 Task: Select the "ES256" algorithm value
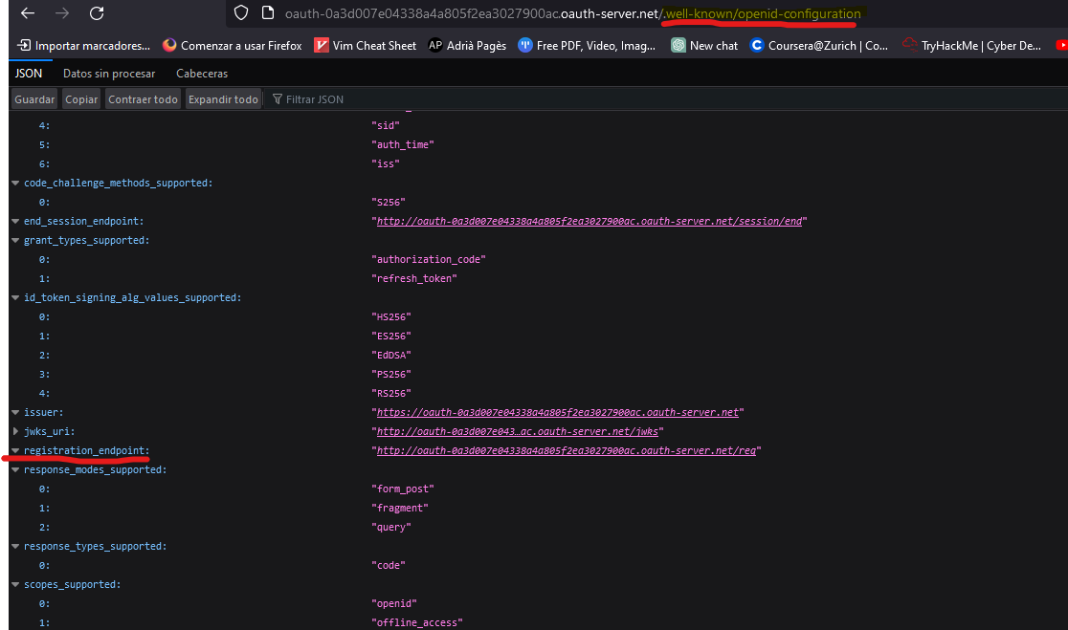(x=391, y=337)
